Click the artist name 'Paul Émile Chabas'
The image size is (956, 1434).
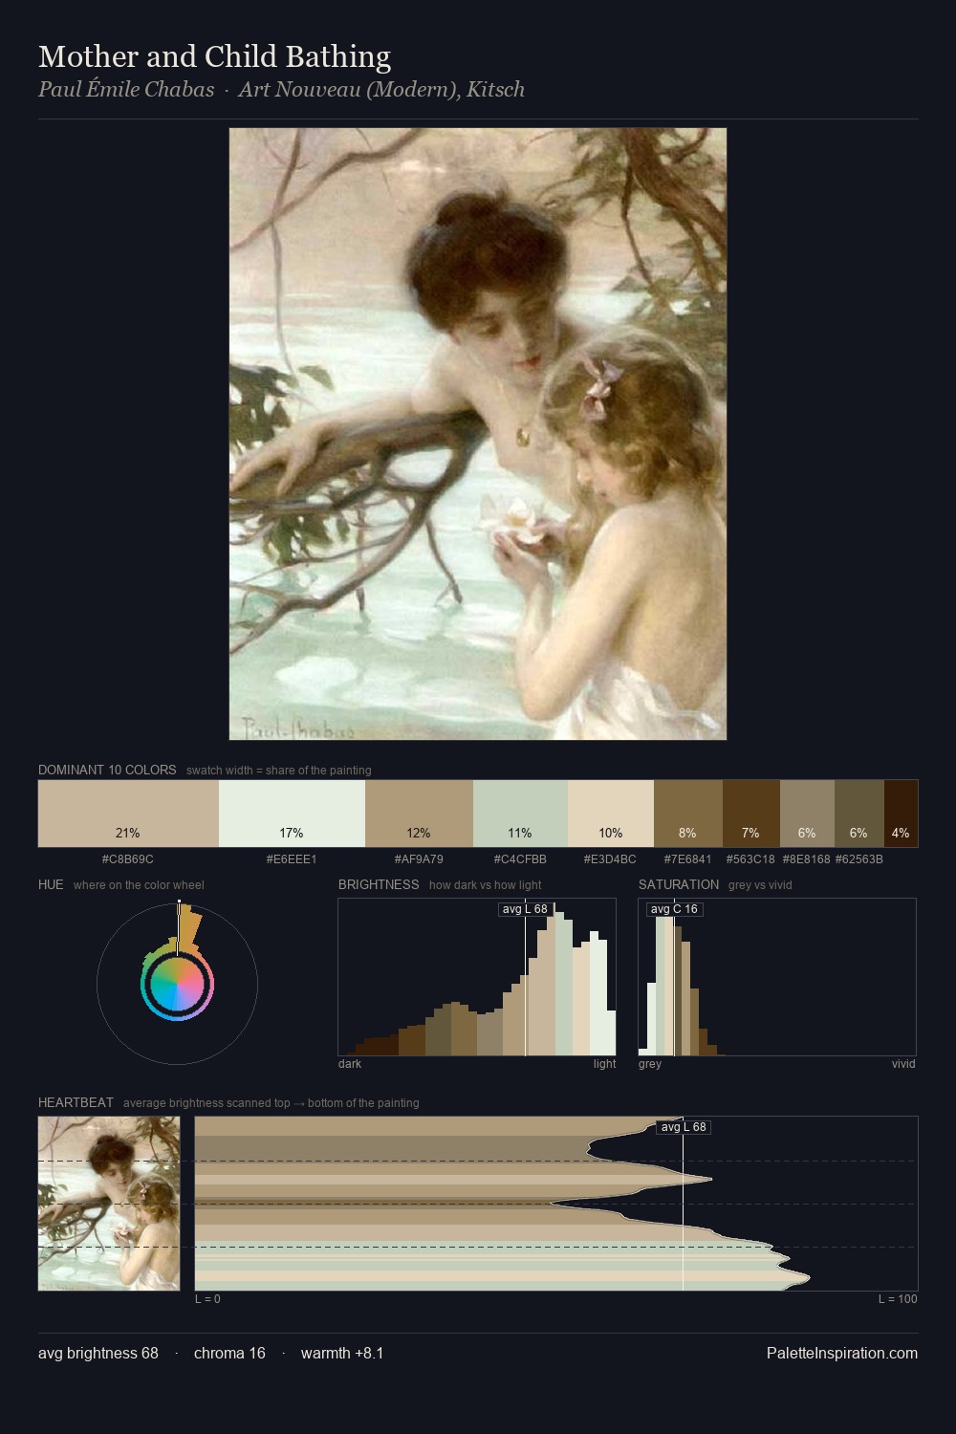126,89
